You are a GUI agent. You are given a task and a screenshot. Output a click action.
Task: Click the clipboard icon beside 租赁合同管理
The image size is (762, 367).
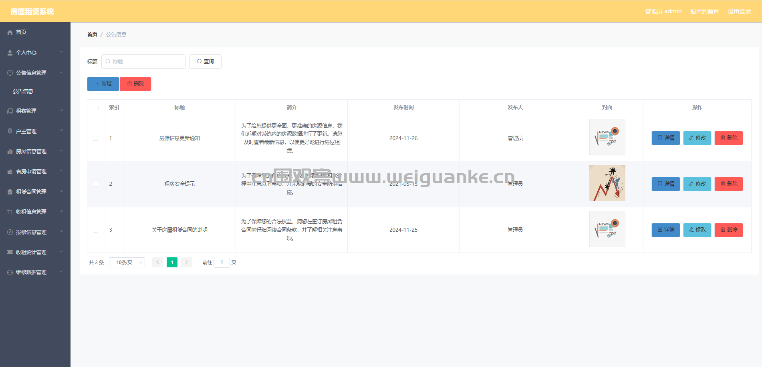point(10,192)
